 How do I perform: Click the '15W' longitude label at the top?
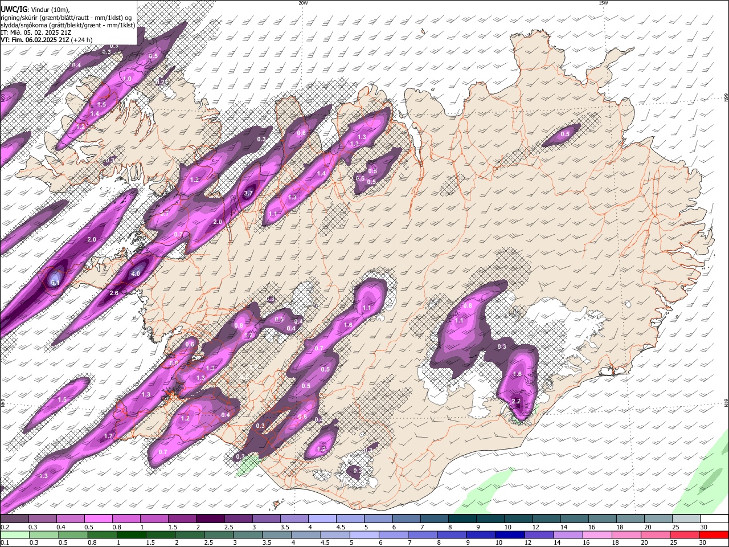coord(603,3)
